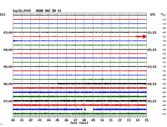Click the 04:15 UTC time label

click(152, 84)
